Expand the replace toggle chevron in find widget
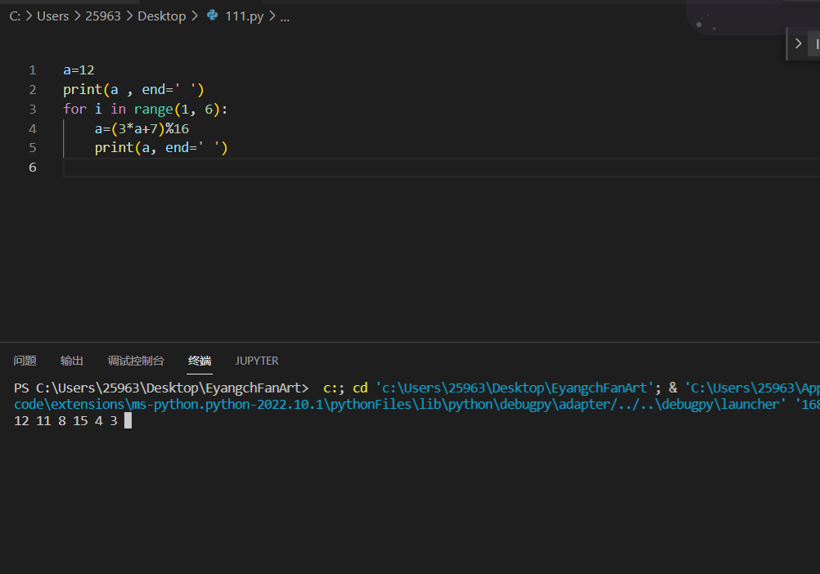The width and height of the screenshot is (820, 574). click(798, 44)
